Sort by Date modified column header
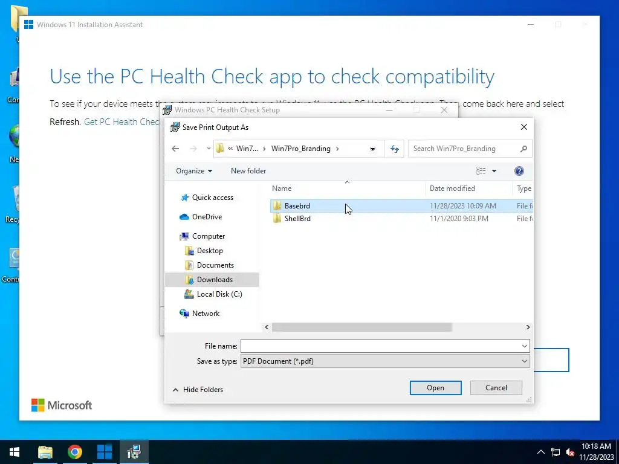The height and width of the screenshot is (464, 619). tap(452, 188)
